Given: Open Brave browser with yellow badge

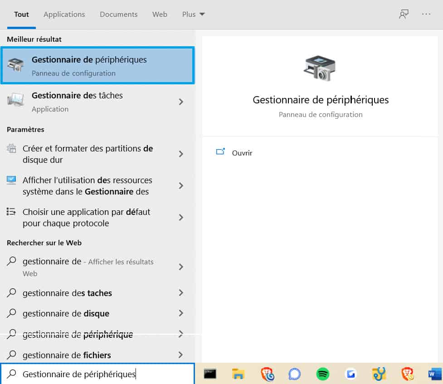Looking at the screenshot, I should click(x=407, y=374).
